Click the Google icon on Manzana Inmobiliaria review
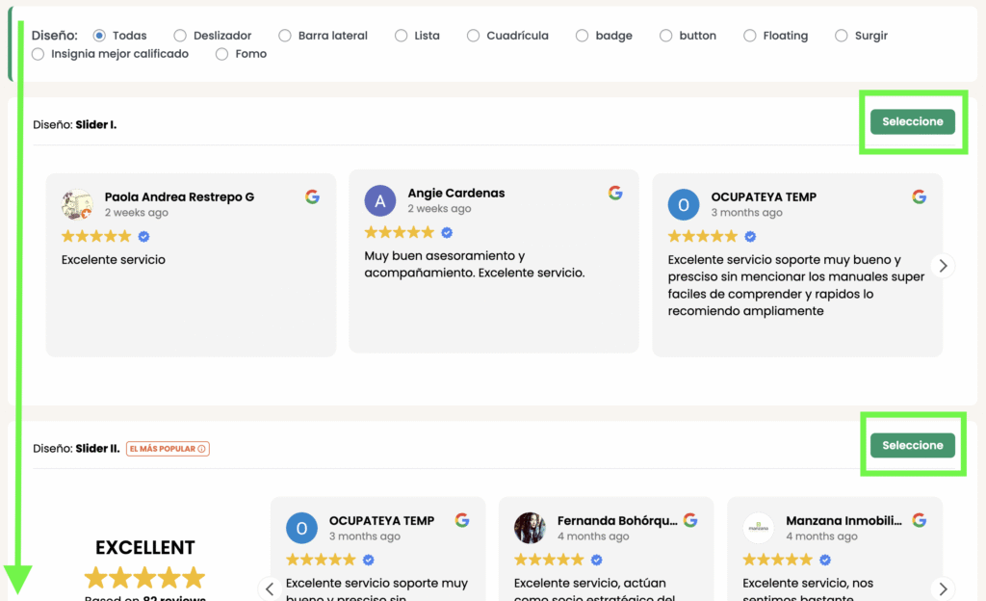This screenshot has width=986, height=601. [x=919, y=519]
